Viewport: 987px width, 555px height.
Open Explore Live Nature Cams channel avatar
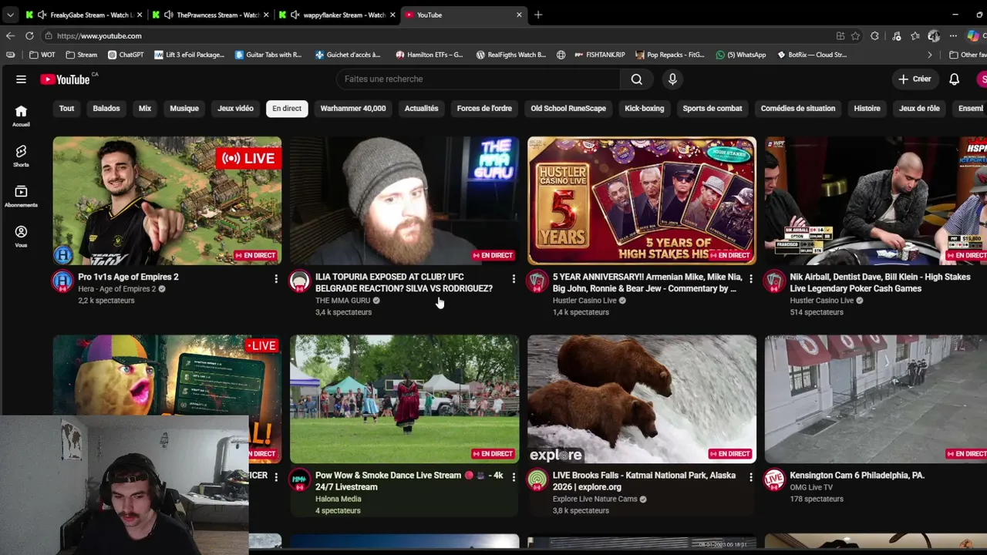[537, 479]
